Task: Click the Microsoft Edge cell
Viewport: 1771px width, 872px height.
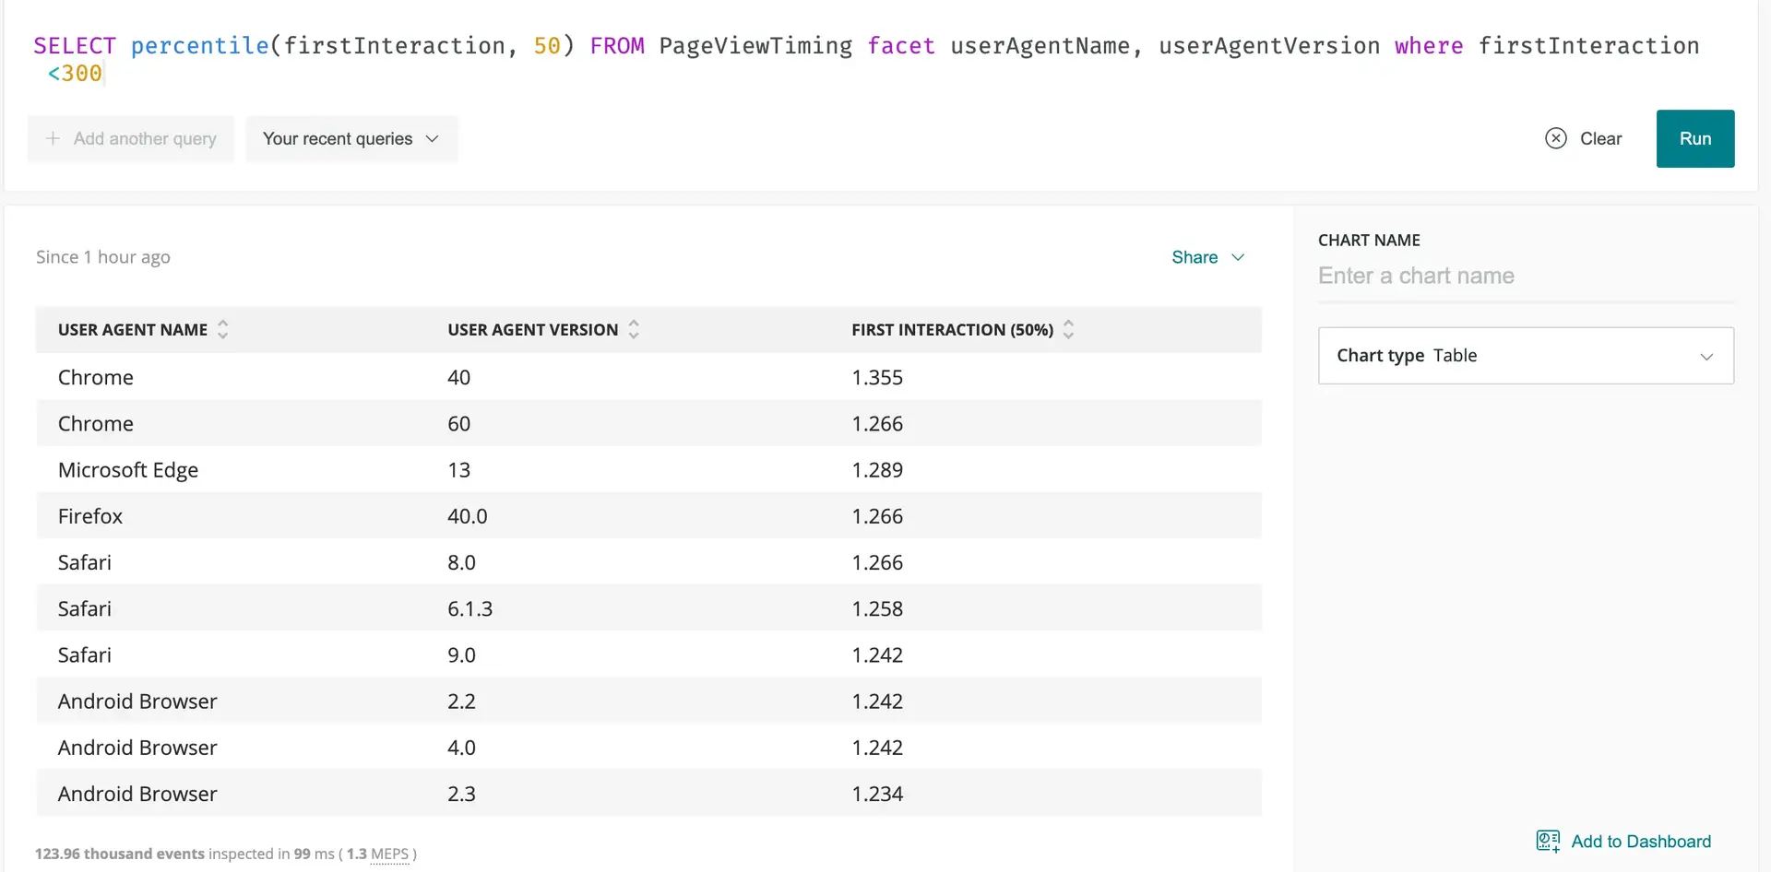Action: (128, 470)
